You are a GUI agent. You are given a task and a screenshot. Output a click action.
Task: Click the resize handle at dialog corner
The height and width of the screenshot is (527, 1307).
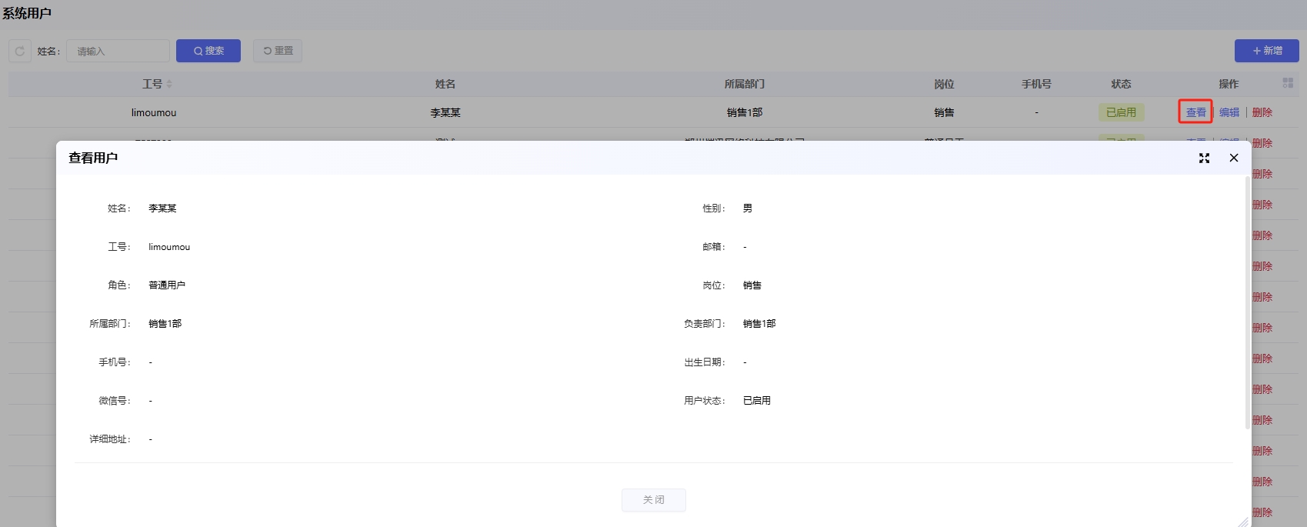tap(1243, 522)
